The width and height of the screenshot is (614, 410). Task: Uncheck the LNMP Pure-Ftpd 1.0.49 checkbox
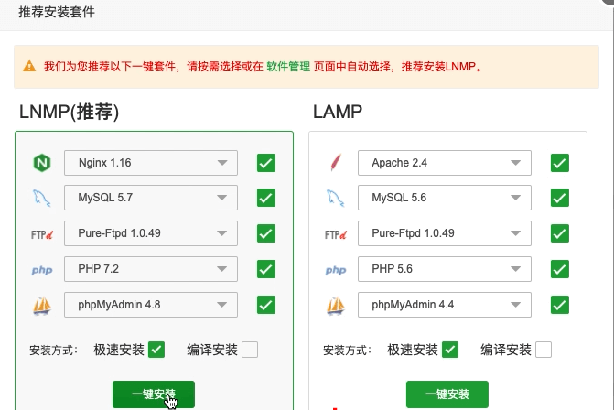(266, 233)
